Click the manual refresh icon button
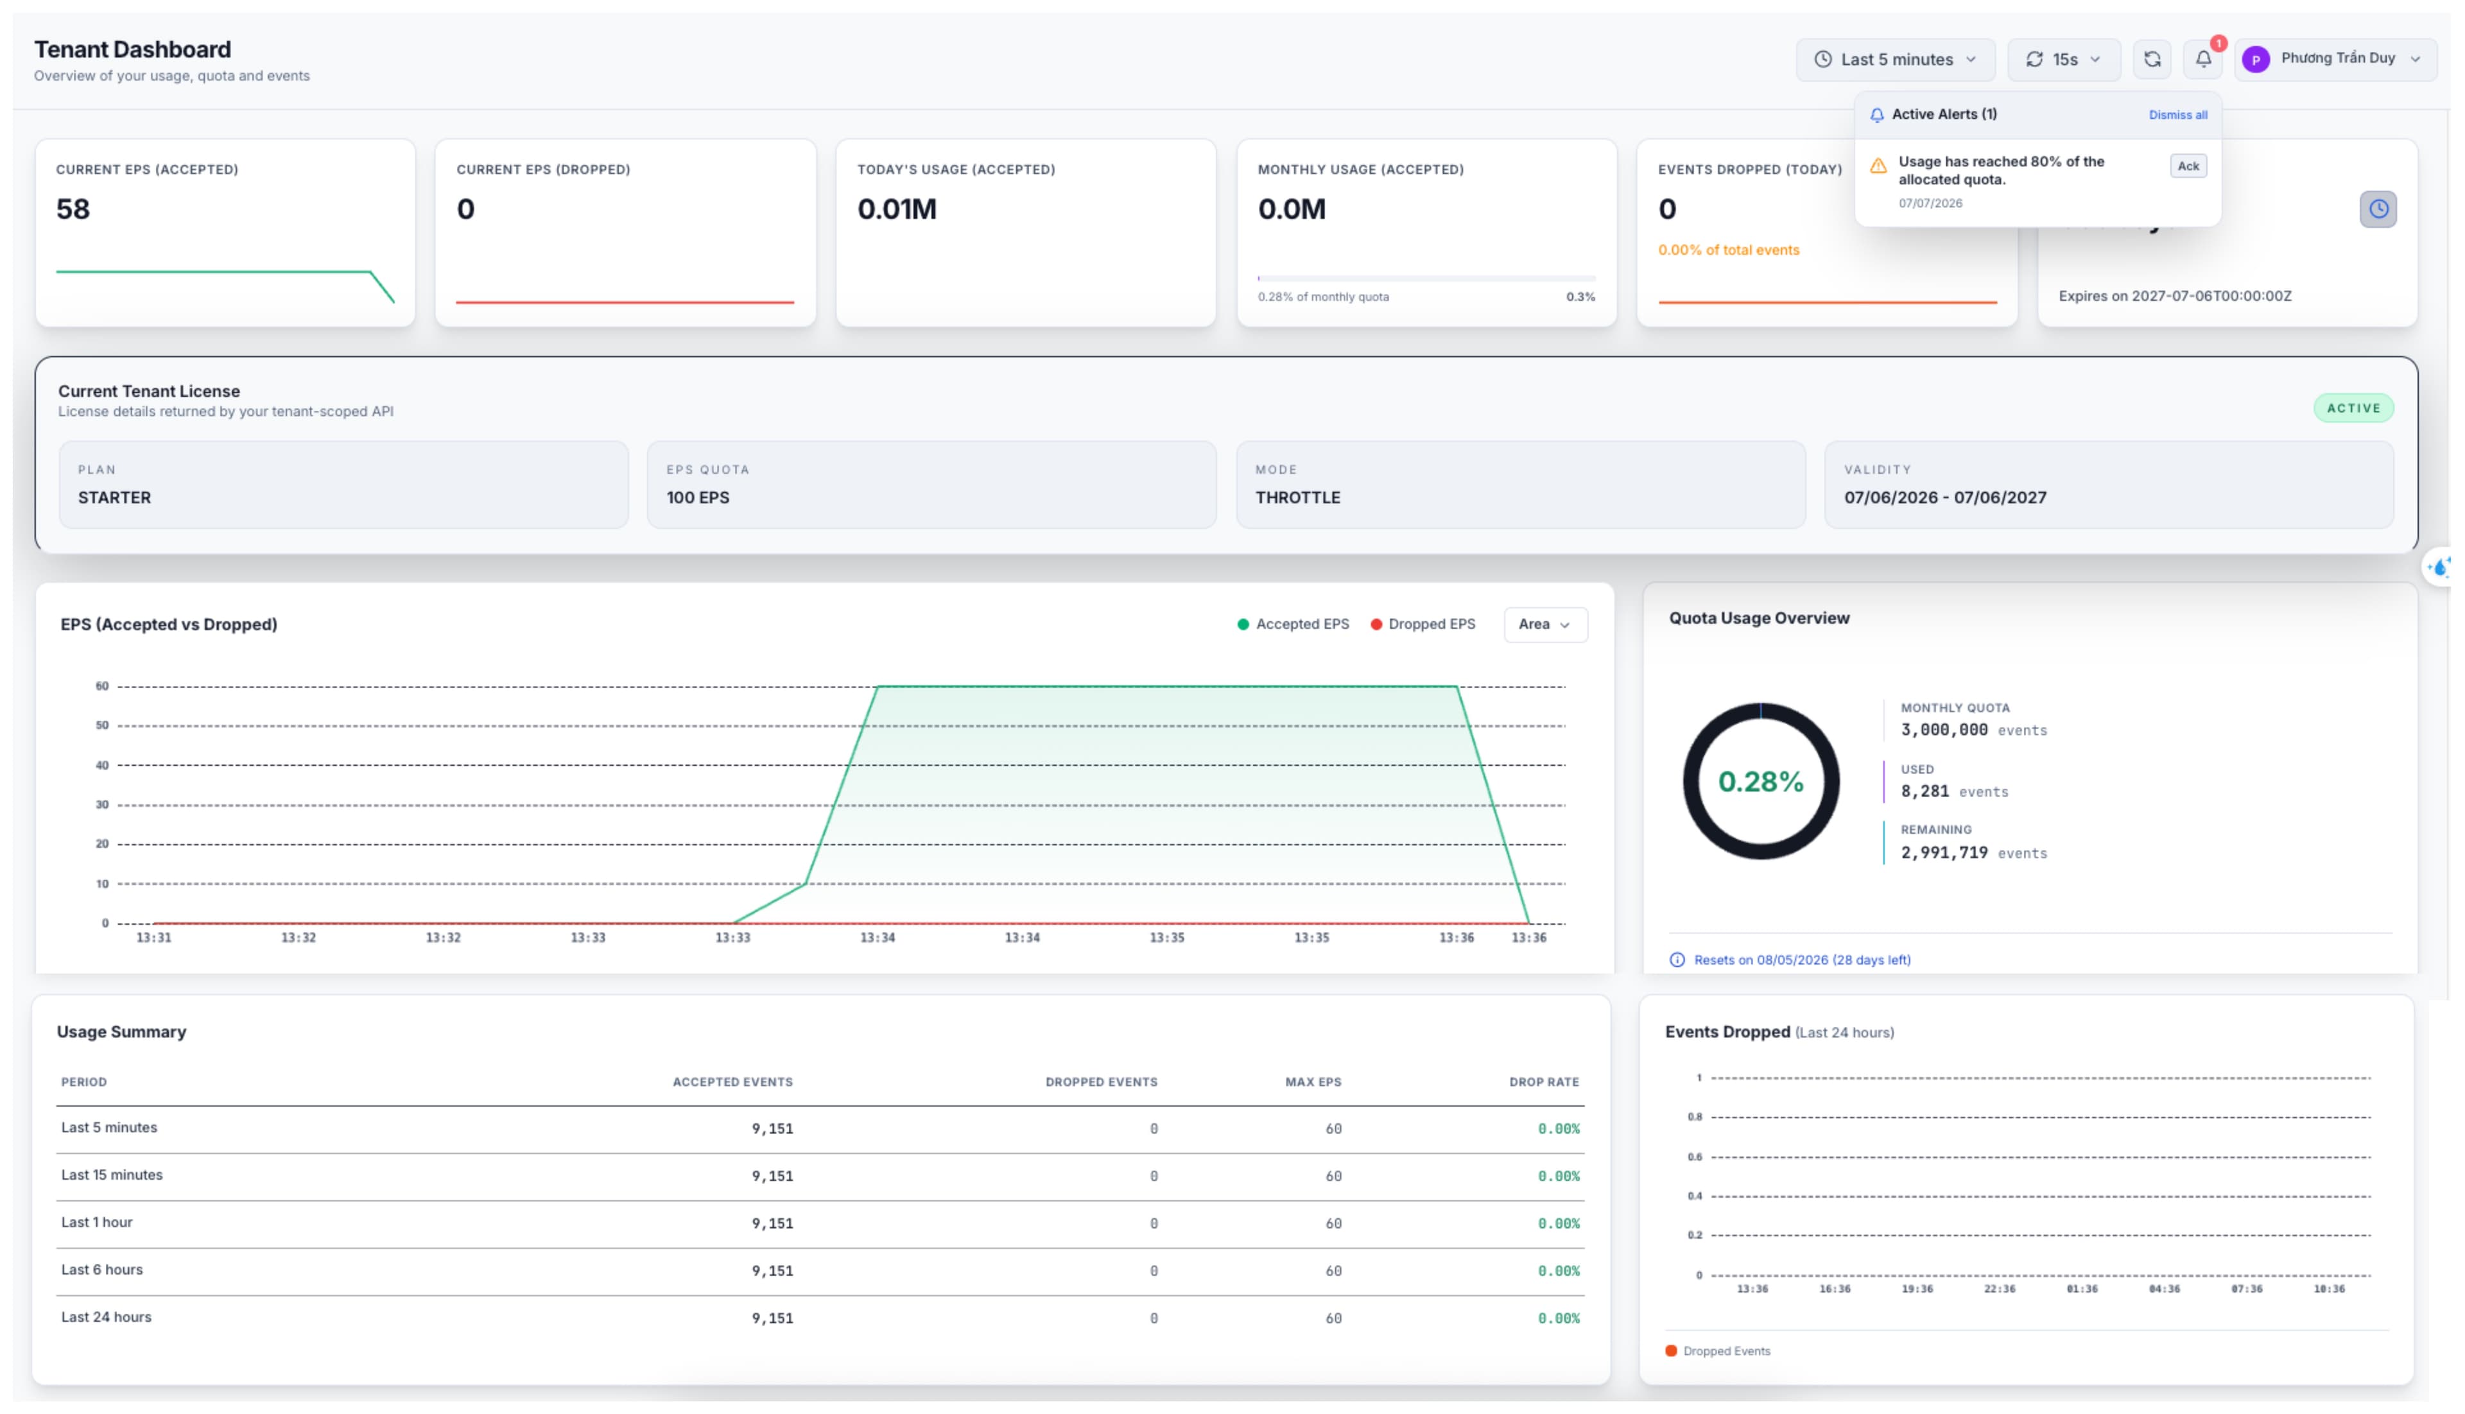Image resolution: width=2465 pixels, height=1414 pixels. [2151, 59]
